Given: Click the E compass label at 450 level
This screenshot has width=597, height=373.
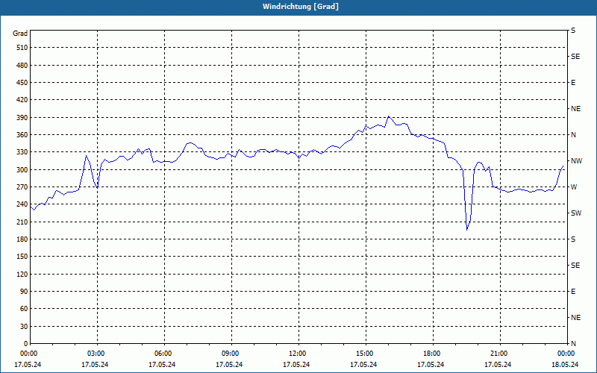Looking at the screenshot, I should 573,83.
